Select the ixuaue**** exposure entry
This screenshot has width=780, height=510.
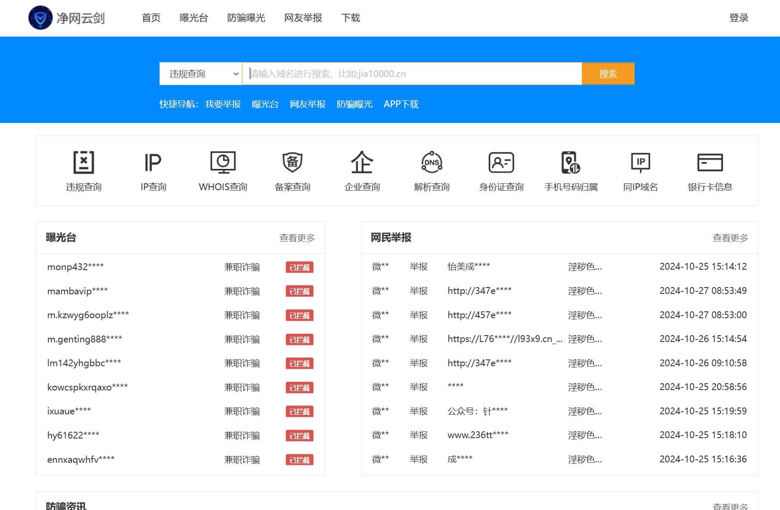69,411
